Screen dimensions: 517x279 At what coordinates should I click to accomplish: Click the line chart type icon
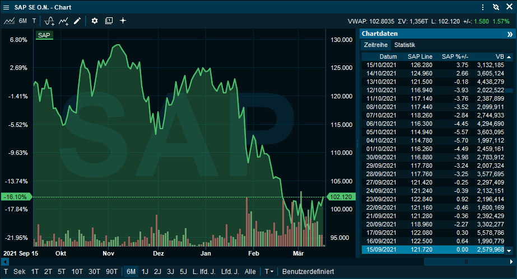pos(9,21)
